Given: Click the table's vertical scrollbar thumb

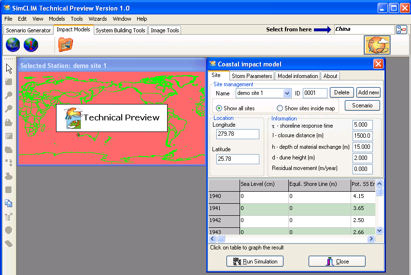Looking at the screenshot, I should 379,192.
